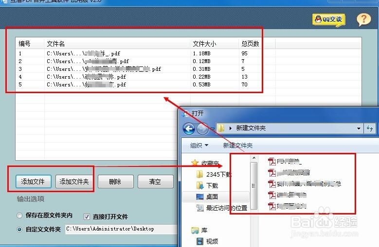Open the 组织 dropdown menu

click(x=199, y=145)
